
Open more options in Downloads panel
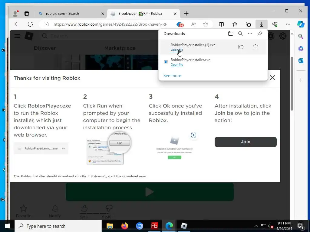250,33
